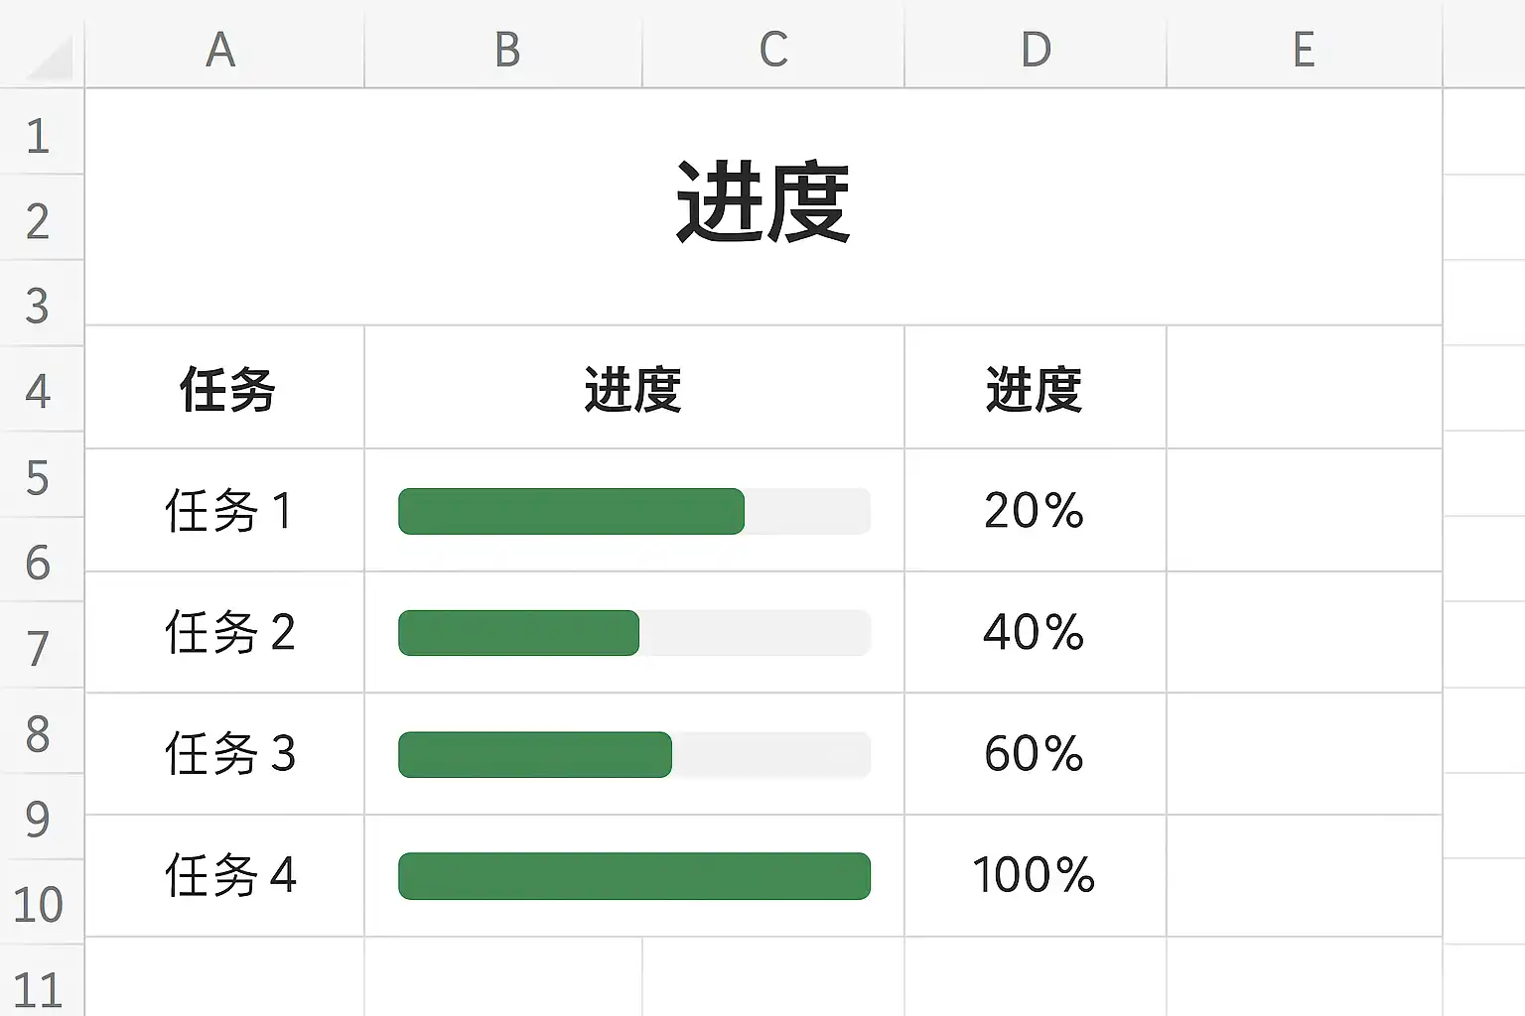Click the 任务 4 full progress bar

[x=633, y=876]
